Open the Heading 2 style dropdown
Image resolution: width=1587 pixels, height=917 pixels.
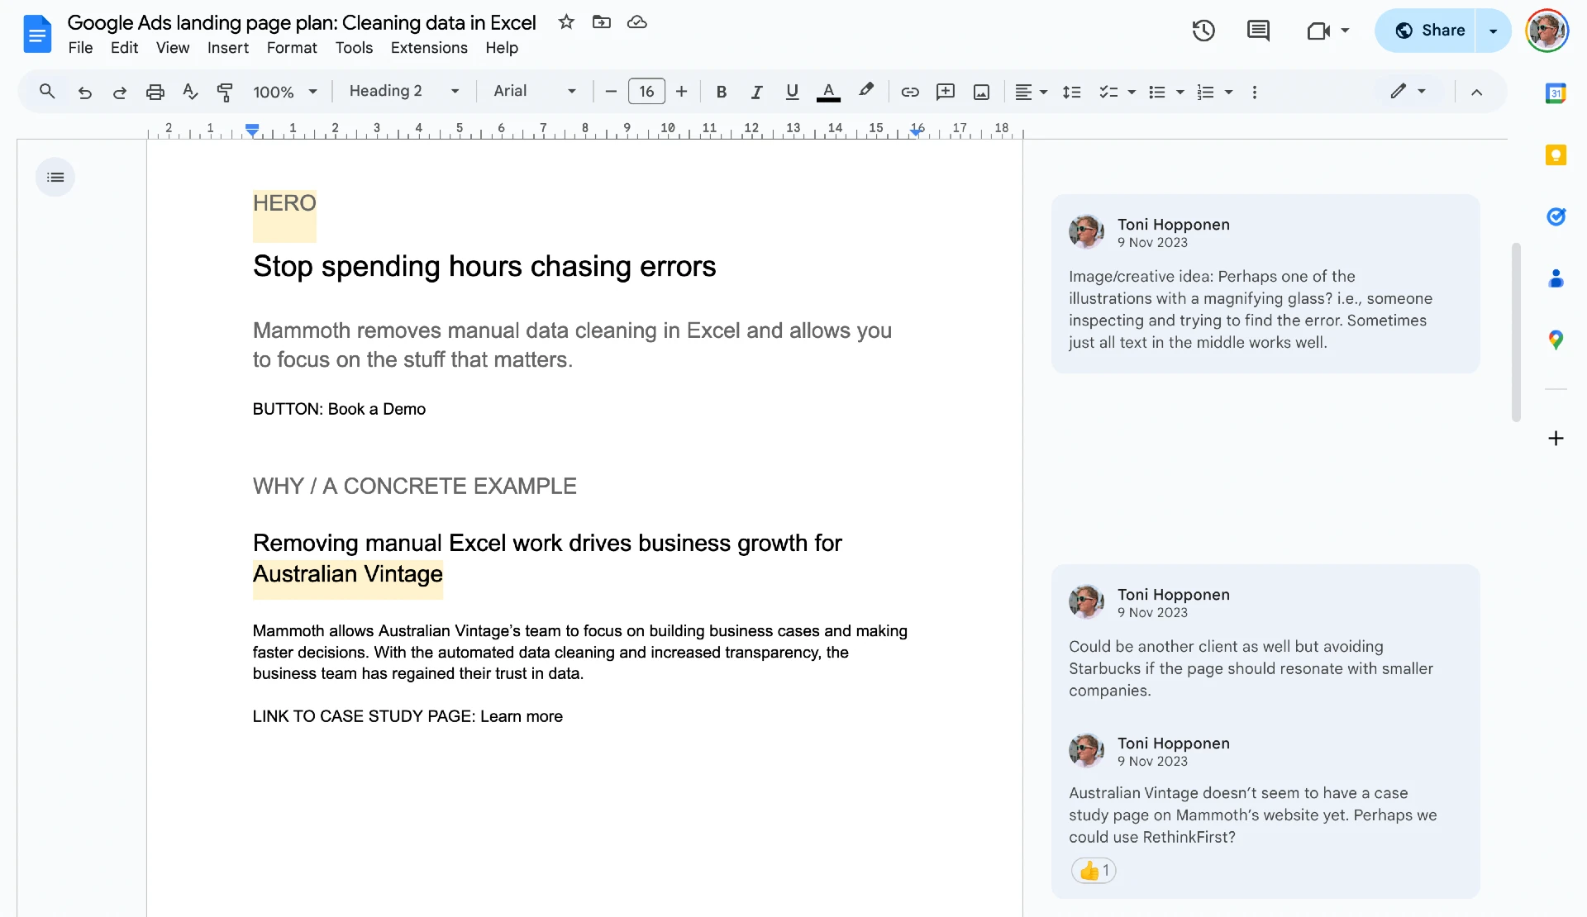pos(403,91)
